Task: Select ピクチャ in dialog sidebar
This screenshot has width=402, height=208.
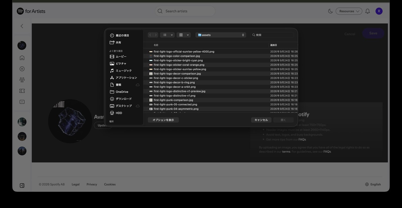Action: coord(125,64)
